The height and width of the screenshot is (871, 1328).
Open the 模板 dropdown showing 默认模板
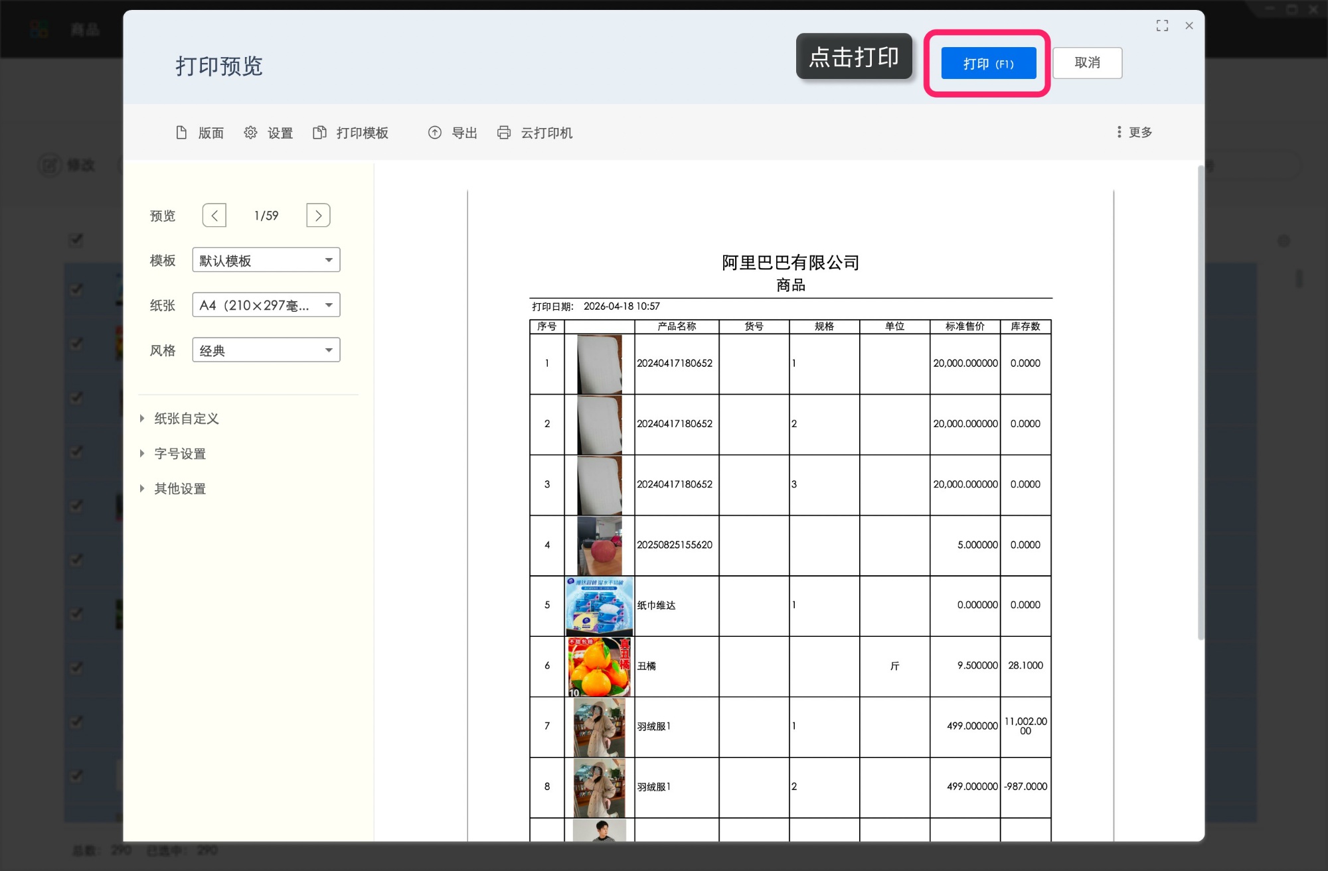[266, 260]
